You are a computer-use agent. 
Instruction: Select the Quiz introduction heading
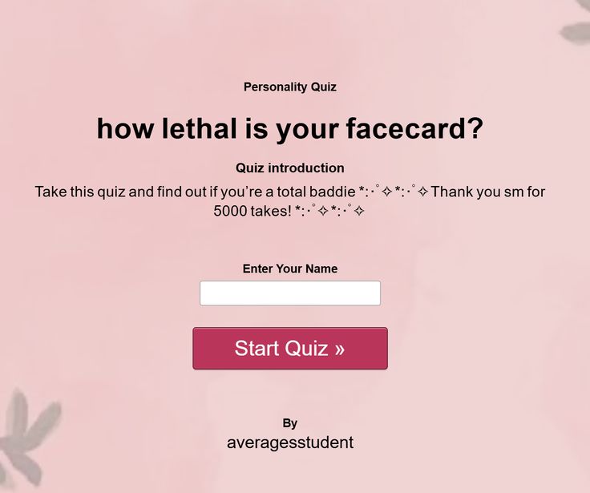289,168
